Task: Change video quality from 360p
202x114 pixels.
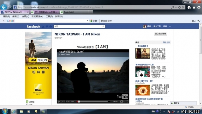Action: [116, 102]
